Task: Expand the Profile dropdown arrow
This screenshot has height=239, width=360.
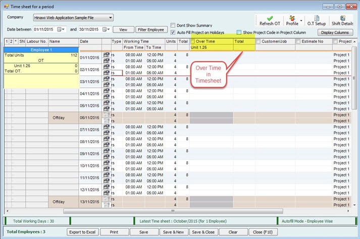Action: 301,21
